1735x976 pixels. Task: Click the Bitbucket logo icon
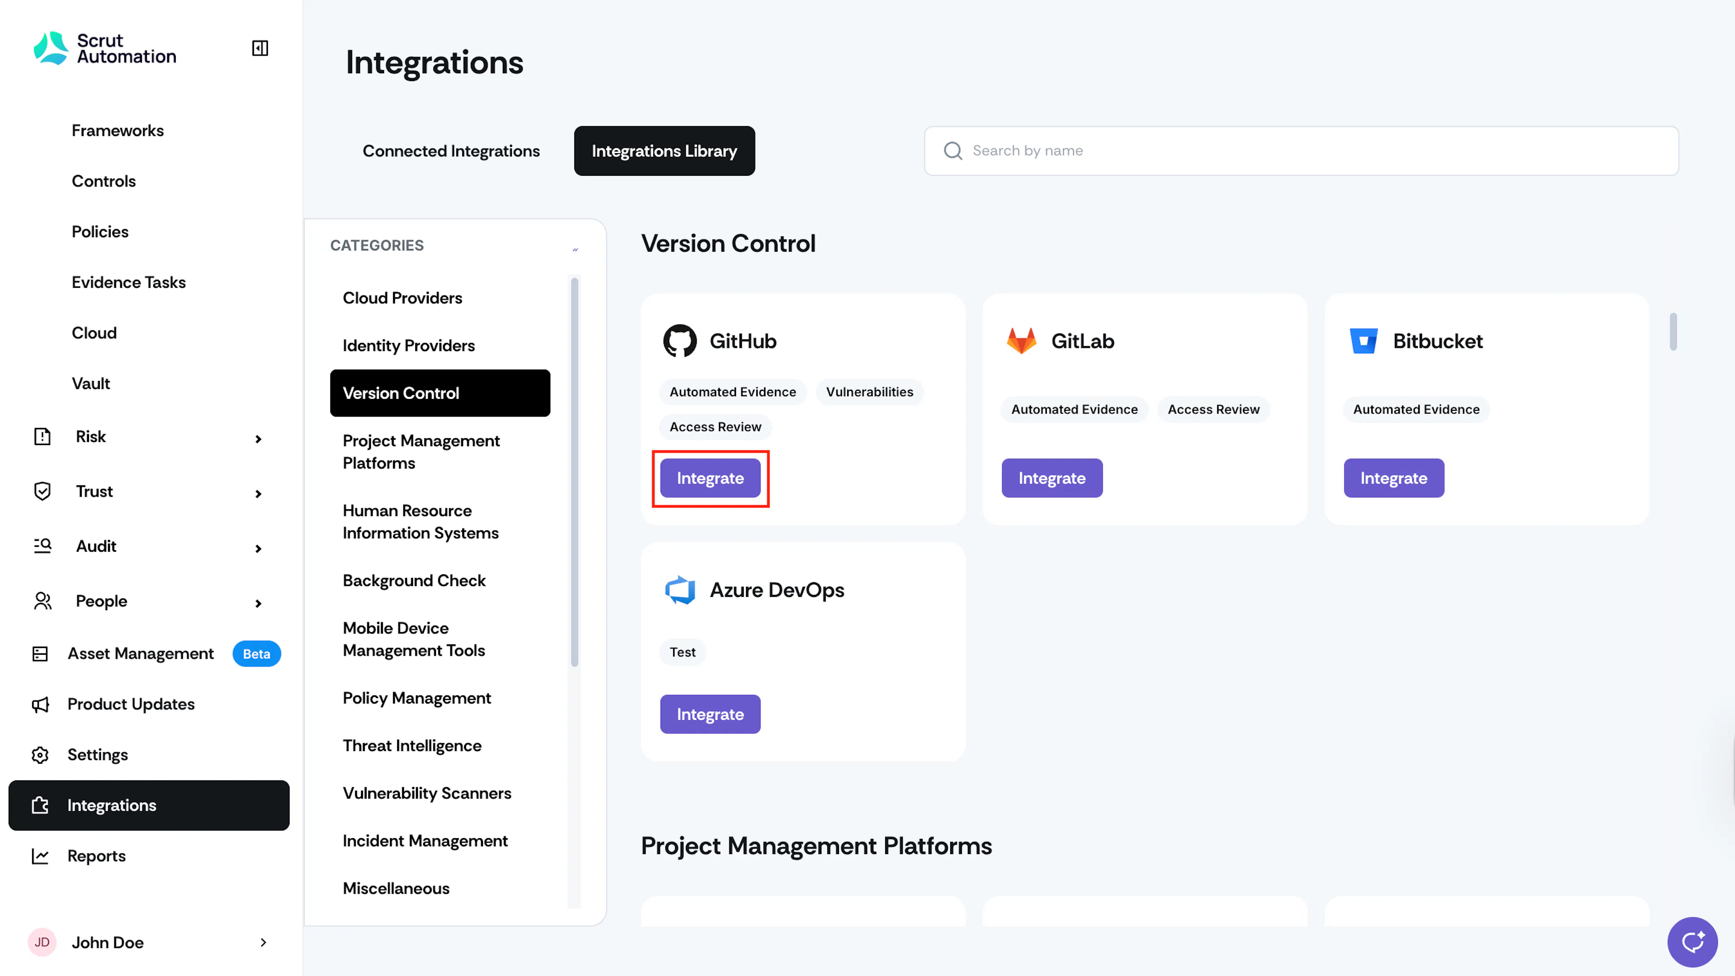click(x=1363, y=341)
